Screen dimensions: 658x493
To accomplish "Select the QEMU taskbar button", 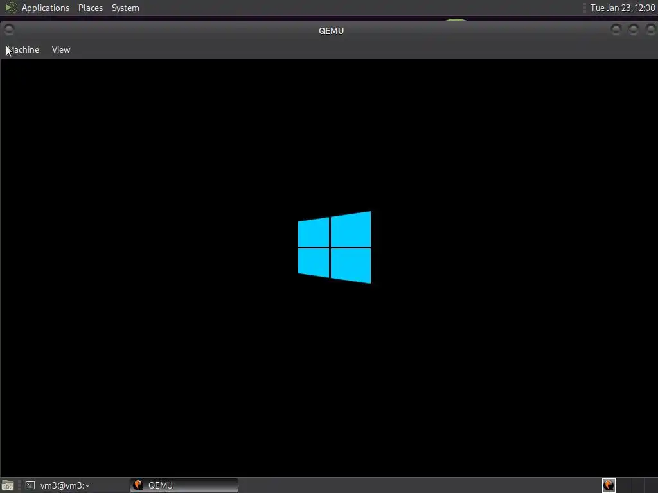I will coord(184,485).
